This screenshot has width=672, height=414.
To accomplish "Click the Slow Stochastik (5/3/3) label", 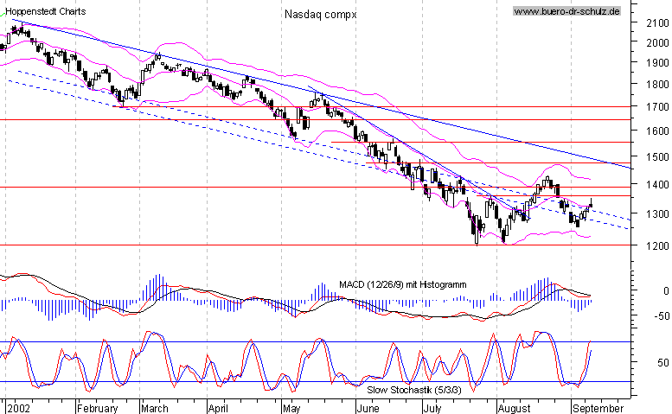I will (414, 390).
